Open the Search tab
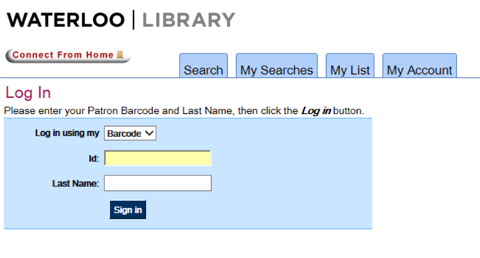The height and width of the screenshot is (258, 480). click(203, 70)
